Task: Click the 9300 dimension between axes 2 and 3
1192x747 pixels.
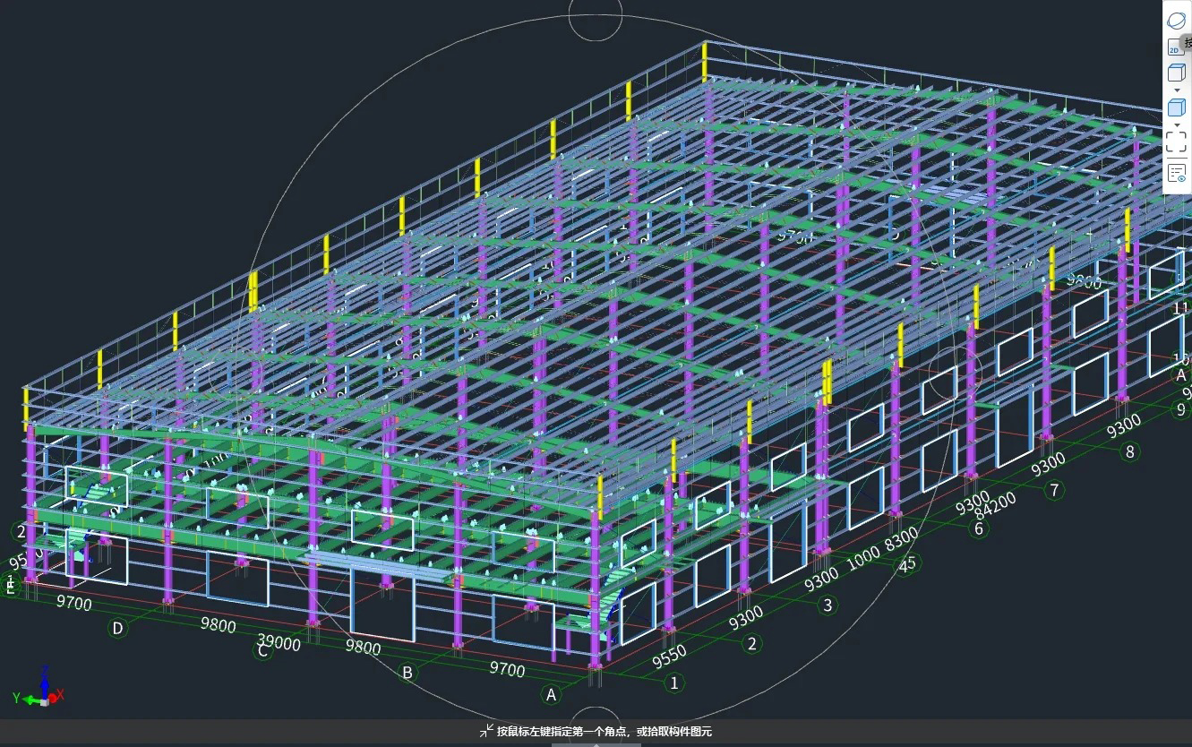Action: click(745, 617)
